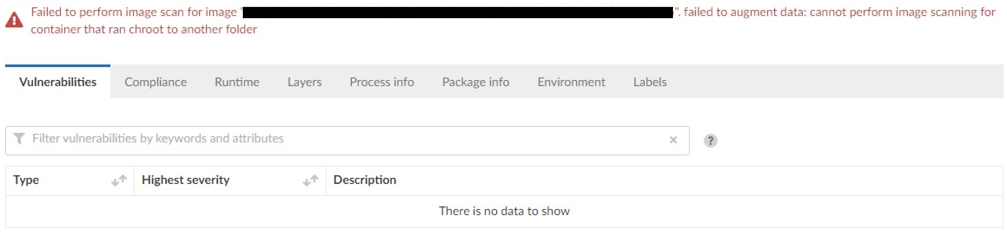Image resolution: width=1007 pixels, height=232 pixels.
Task: Click the redacted image name bar
Action: tap(457, 12)
